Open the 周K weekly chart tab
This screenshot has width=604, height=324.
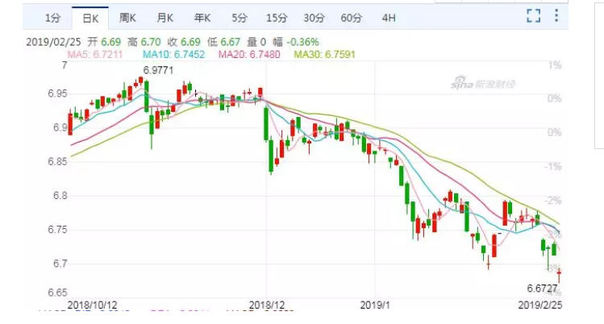click(127, 17)
